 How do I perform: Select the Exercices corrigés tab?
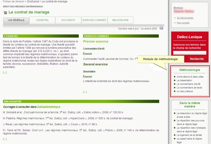[94, 20]
